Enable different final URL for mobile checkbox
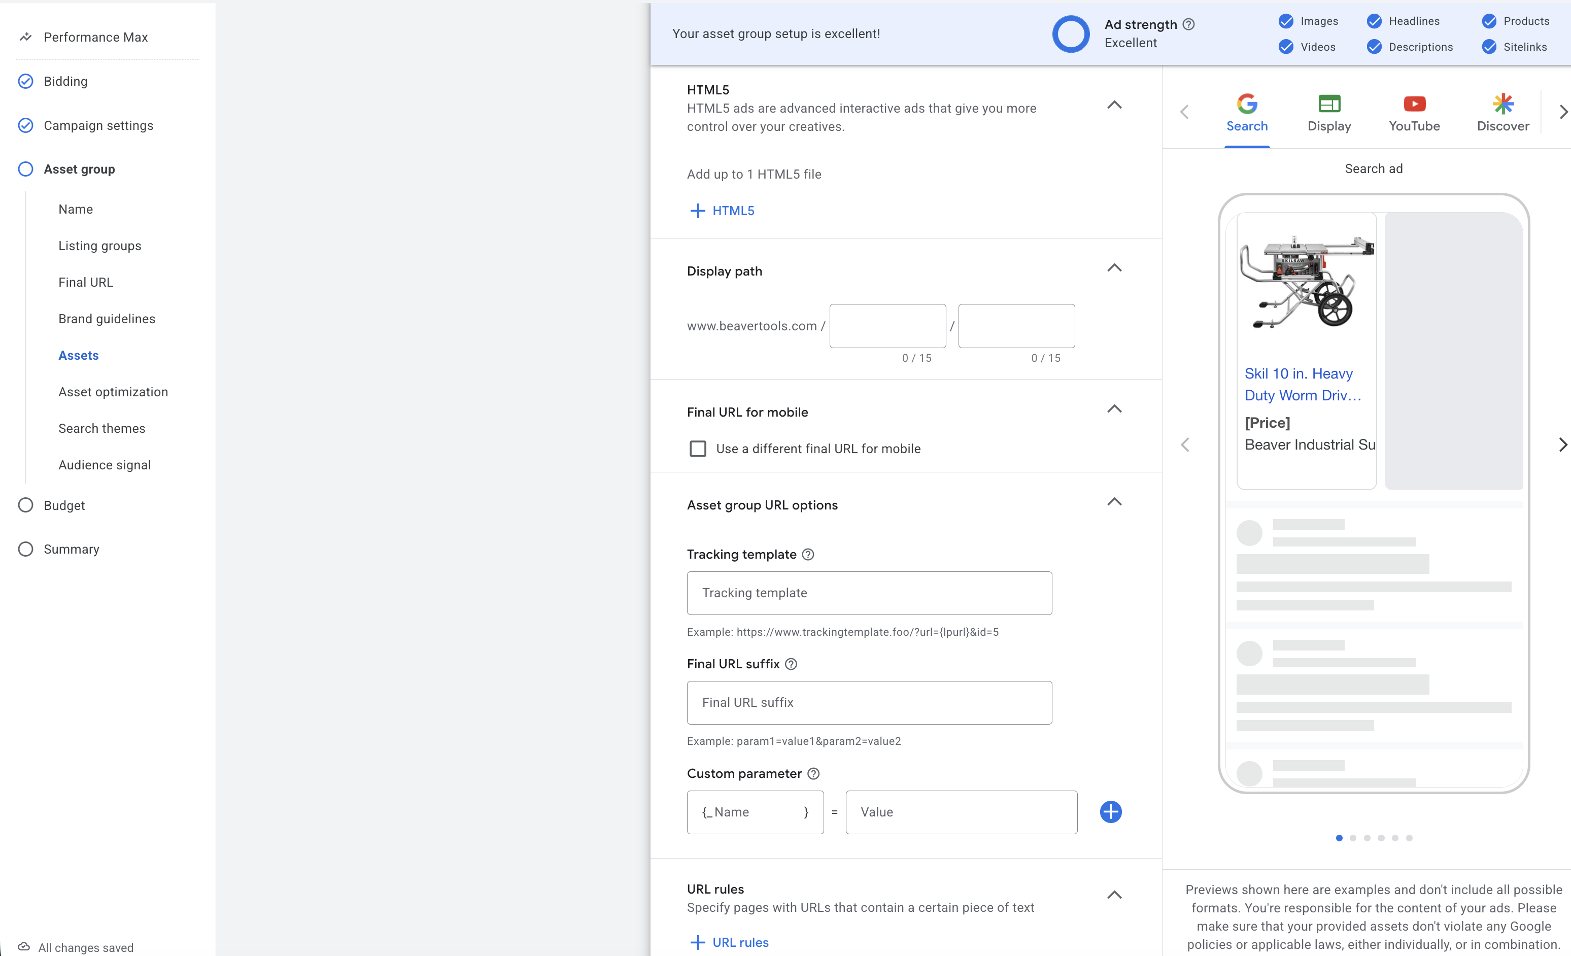Screen dimensions: 1571x956 tap(698, 449)
